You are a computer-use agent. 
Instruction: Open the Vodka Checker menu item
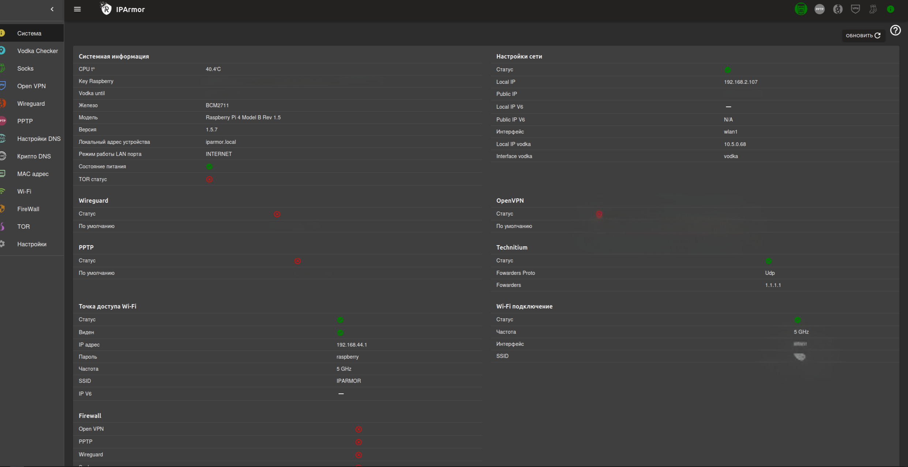(37, 51)
